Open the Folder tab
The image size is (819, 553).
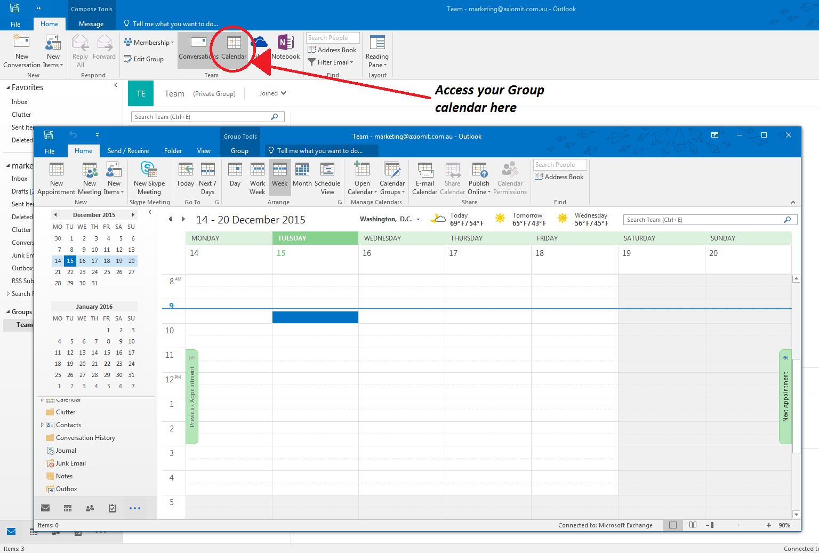[x=173, y=151]
